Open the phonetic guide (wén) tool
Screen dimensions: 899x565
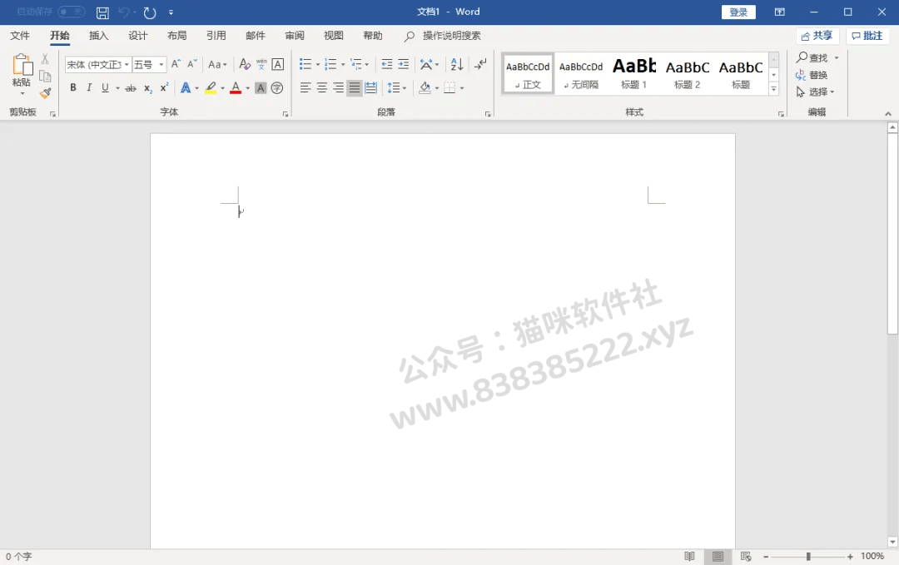[x=261, y=64]
